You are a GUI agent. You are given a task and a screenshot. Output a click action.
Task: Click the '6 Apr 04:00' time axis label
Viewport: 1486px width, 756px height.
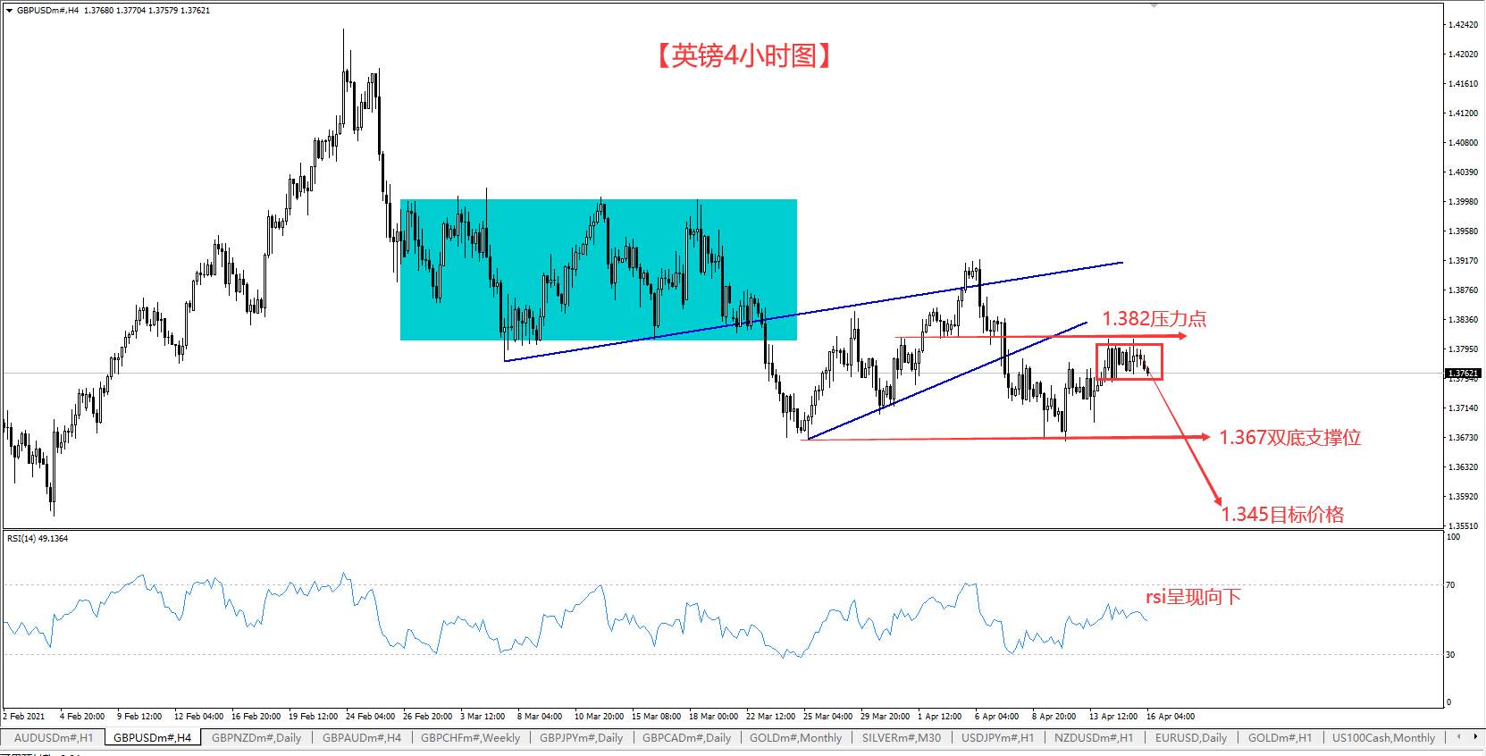(x=996, y=717)
